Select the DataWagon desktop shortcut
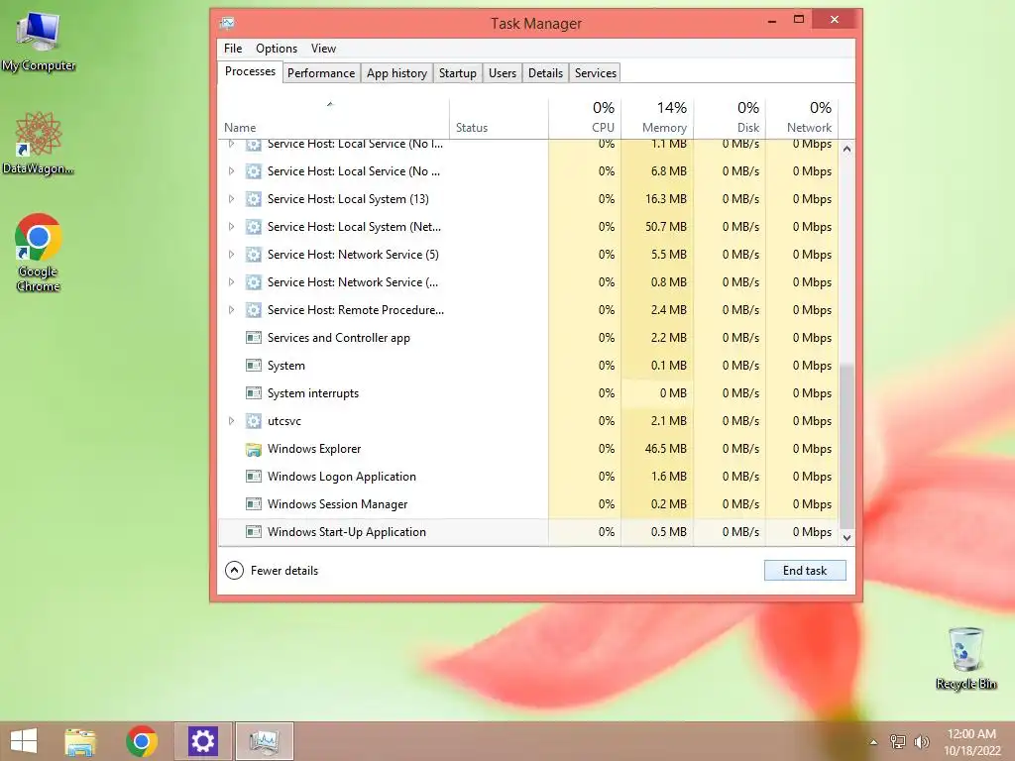The height and width of the screenshot is (761, 1015). pyautogui.click(x=39, y=143)
